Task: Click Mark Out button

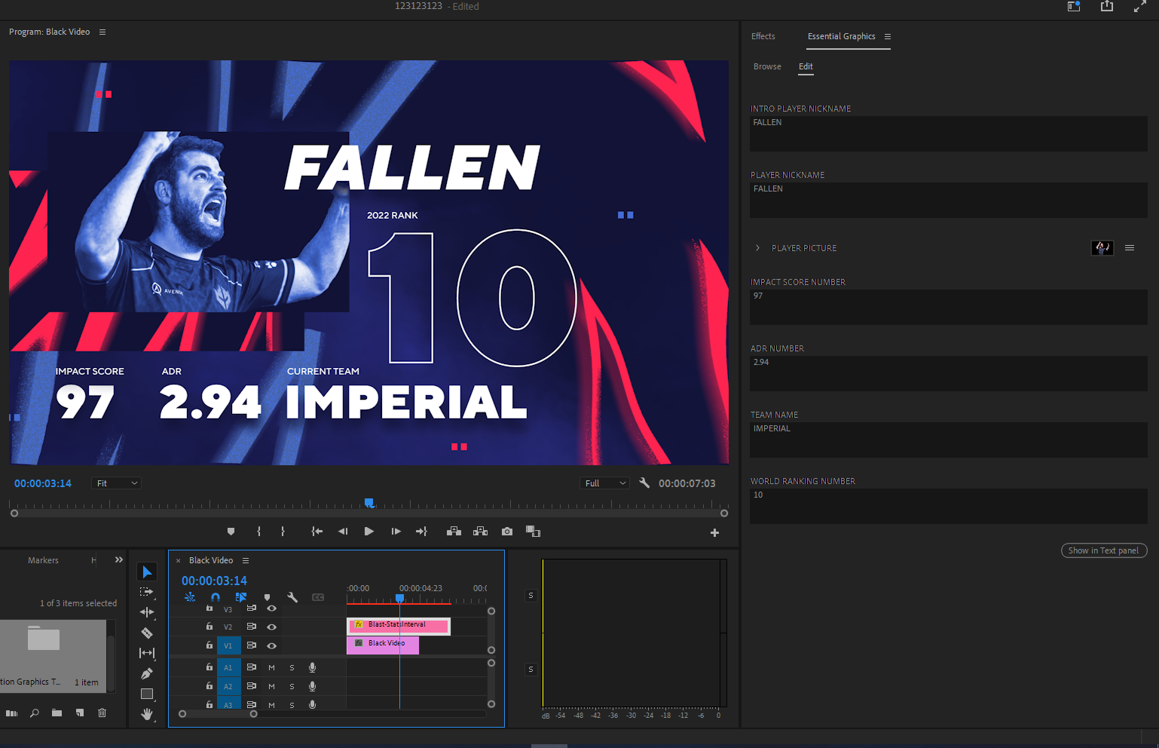Action: [283, 532]
